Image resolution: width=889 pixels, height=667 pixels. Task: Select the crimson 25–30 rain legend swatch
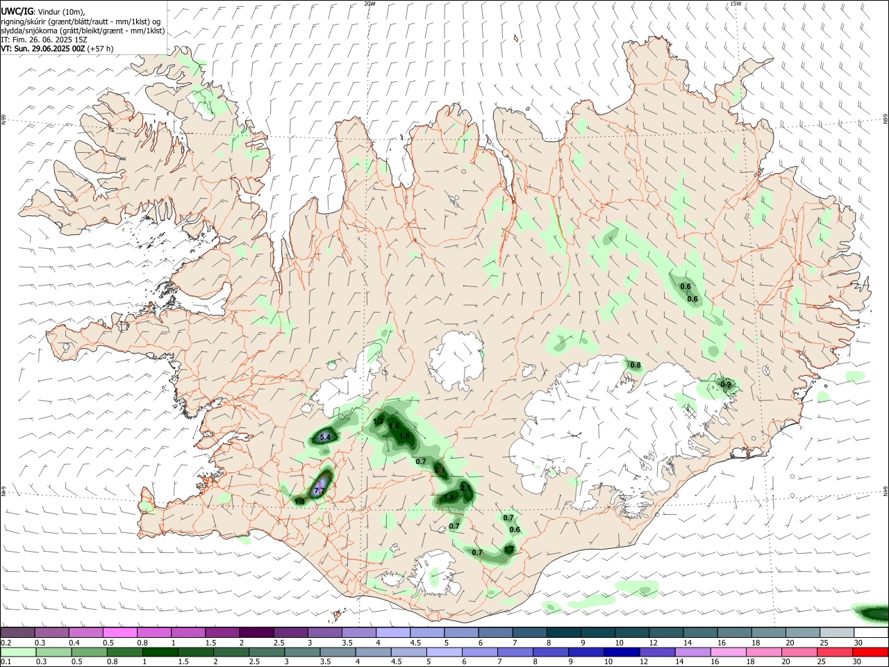[x=835, y=652]
